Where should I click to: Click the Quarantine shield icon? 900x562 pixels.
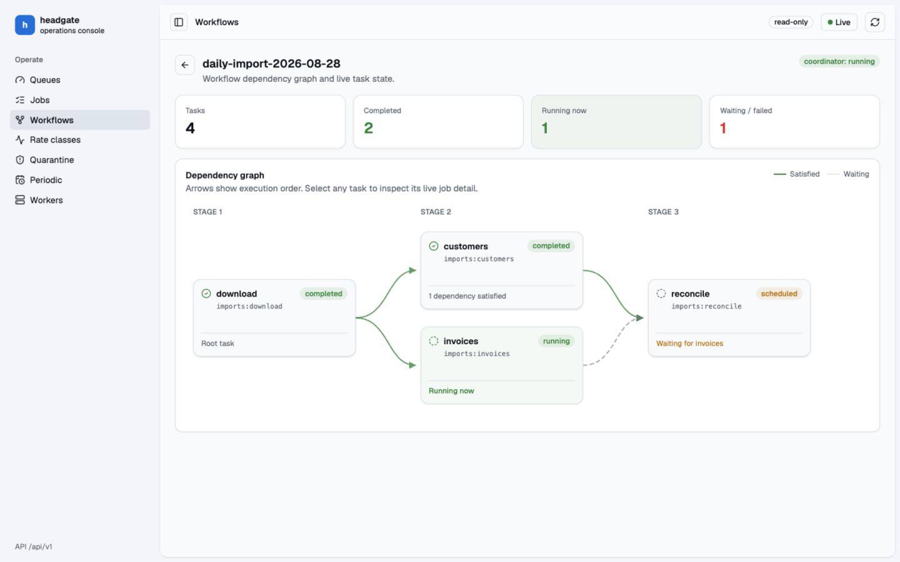tap(20, 160)
